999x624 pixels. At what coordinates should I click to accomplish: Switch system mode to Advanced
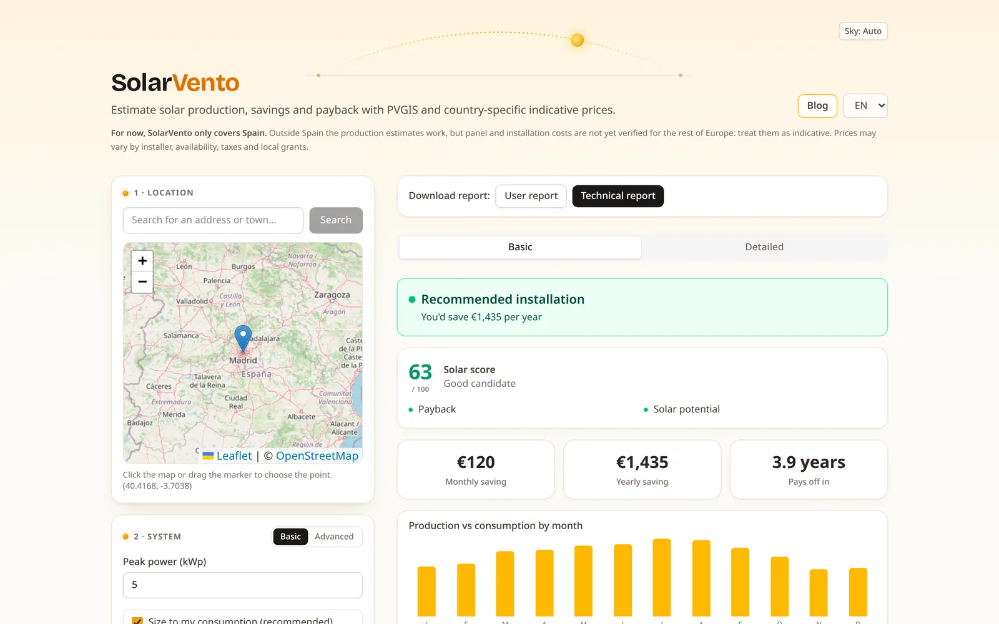(x=334, y=537)
